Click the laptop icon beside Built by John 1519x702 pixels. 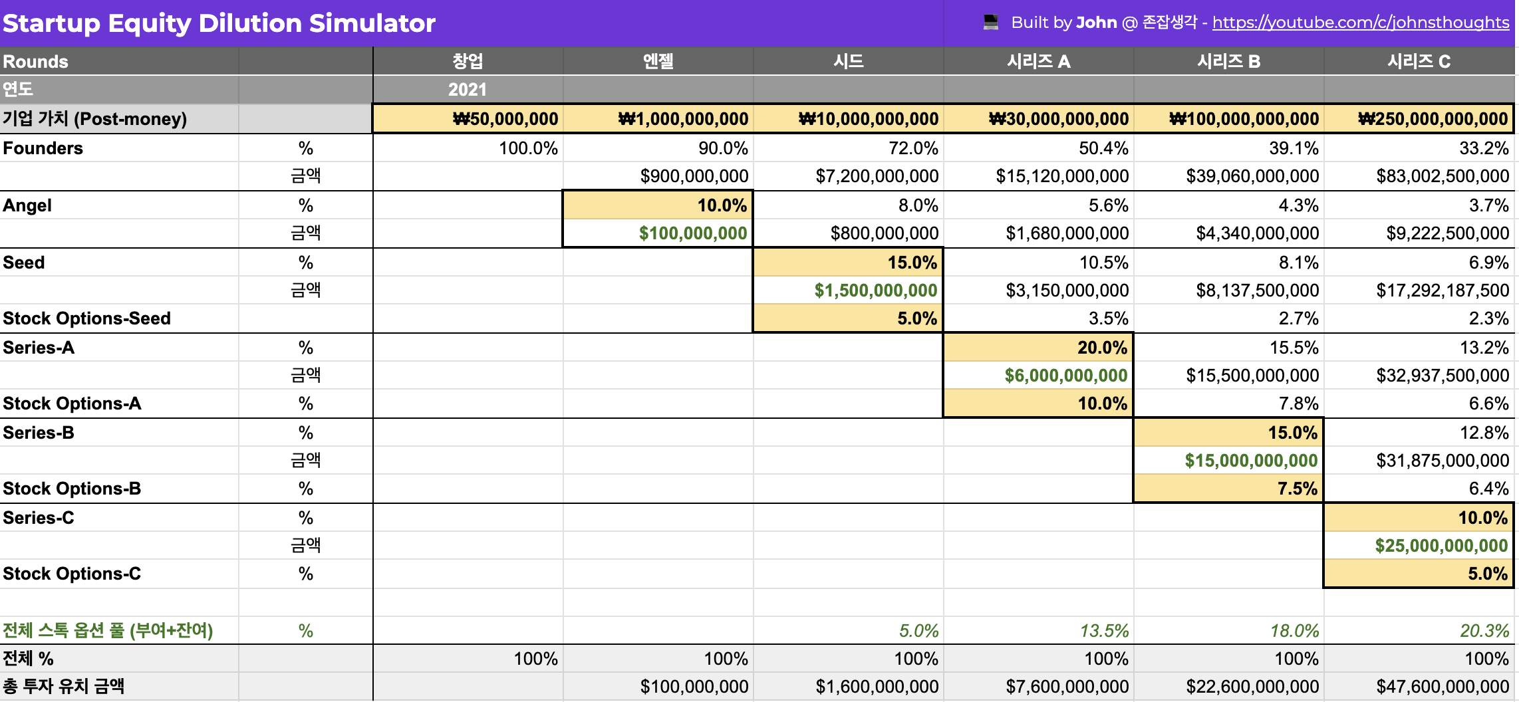990,23
